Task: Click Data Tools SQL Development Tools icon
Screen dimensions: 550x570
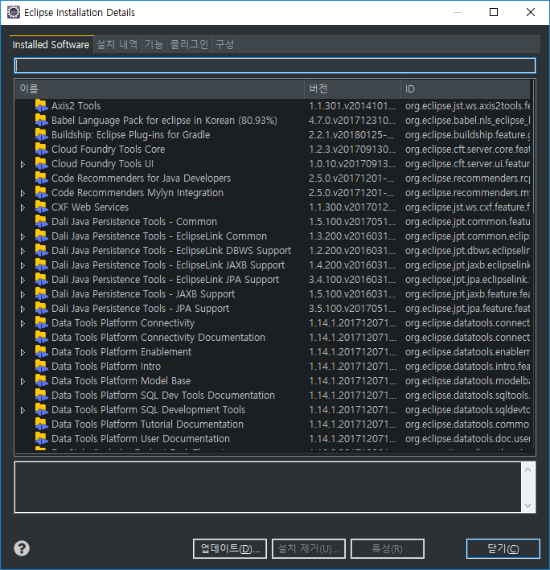Action: (x=42, y=410)
